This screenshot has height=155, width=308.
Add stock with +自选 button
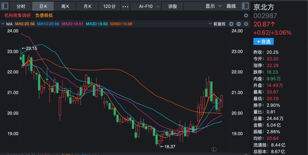(x=264, y=42)
